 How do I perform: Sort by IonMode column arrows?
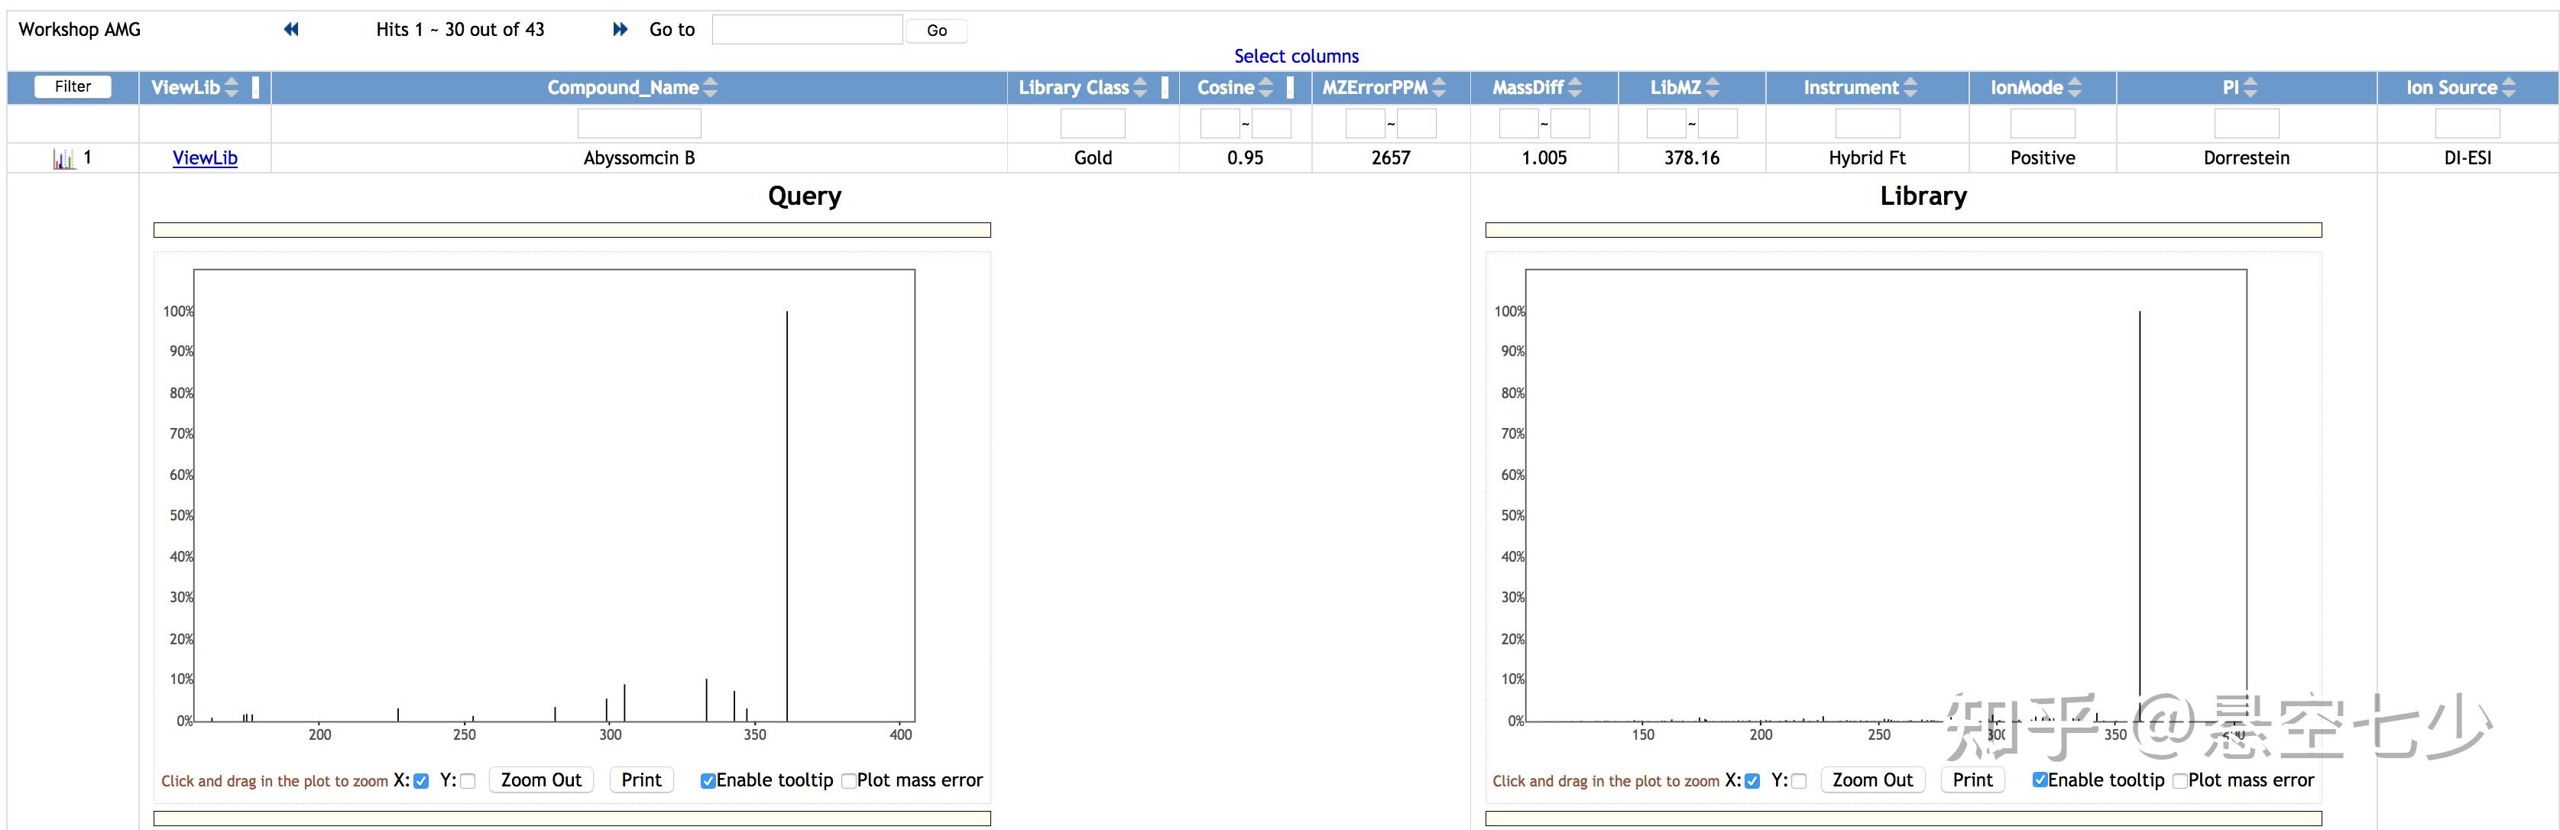[x=2074, y=87]
